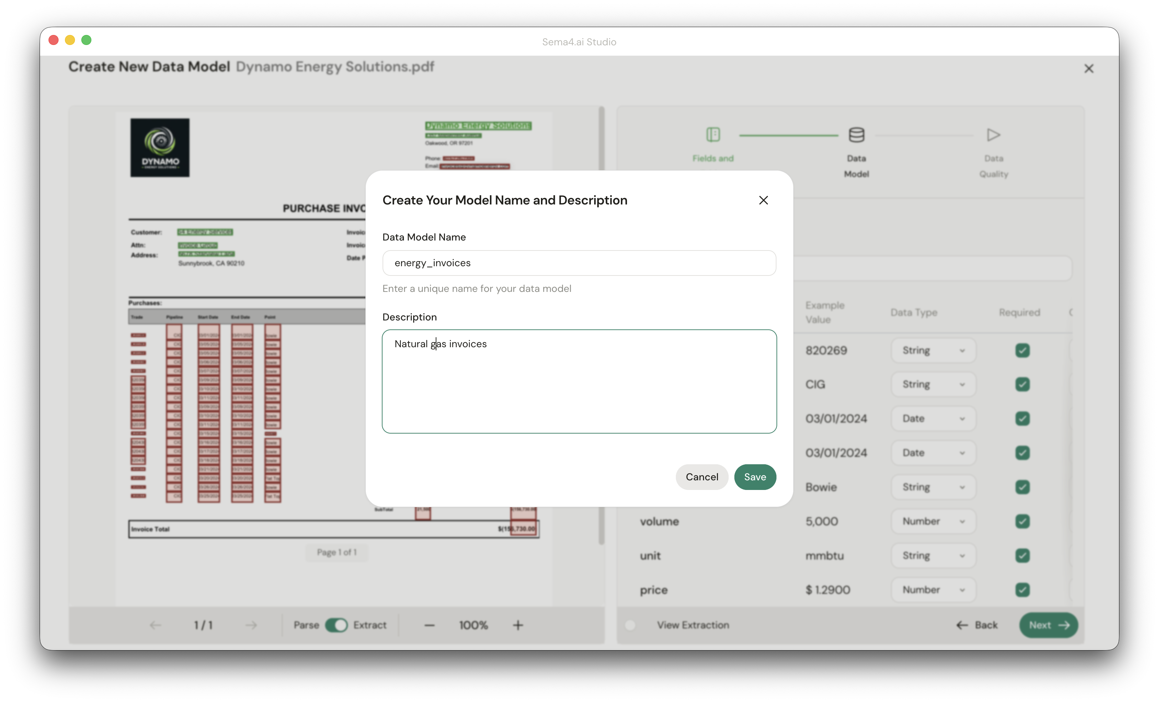
Task: Click the Fields step icon
Action: coord(713,134)
